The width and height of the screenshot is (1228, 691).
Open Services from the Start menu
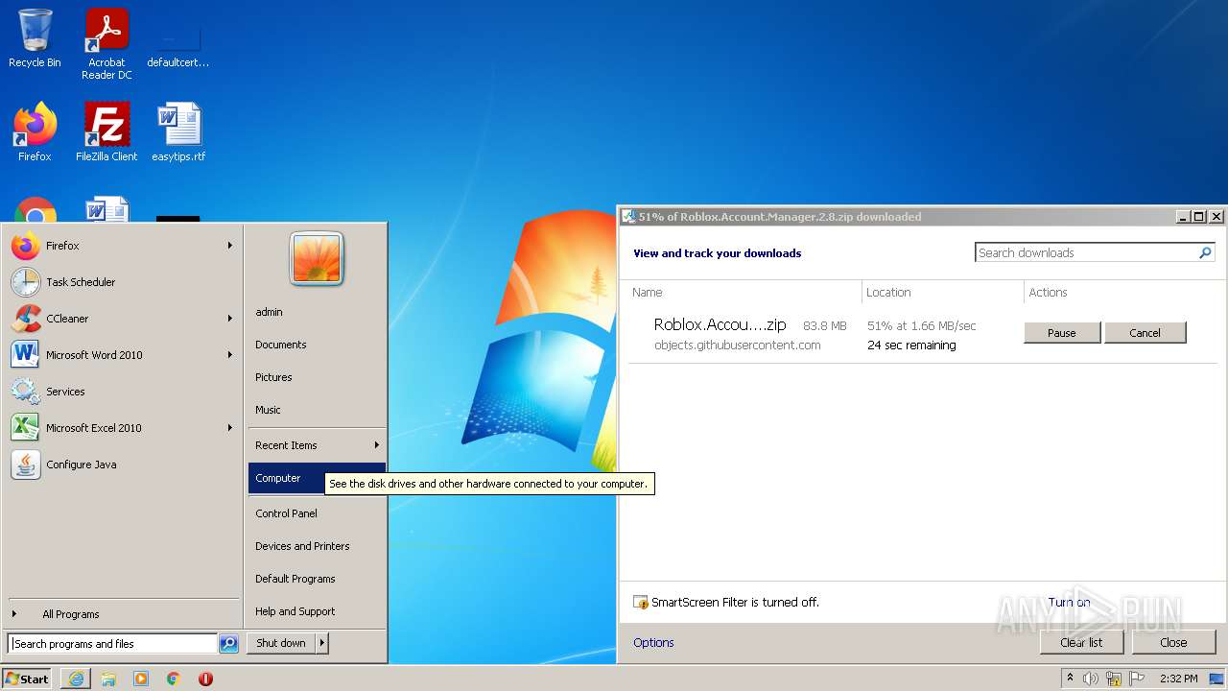pyautogui.click(x=122, y=392)
